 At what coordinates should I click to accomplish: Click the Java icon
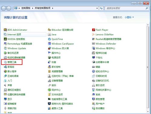[x=49, y=34]
